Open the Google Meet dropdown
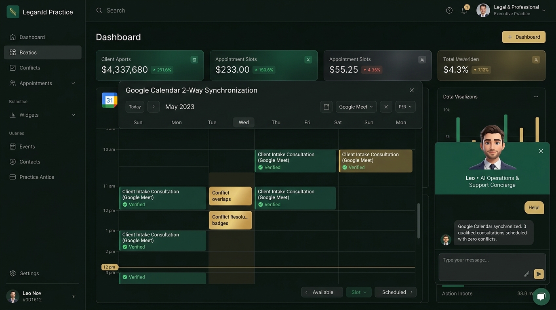 356,107
